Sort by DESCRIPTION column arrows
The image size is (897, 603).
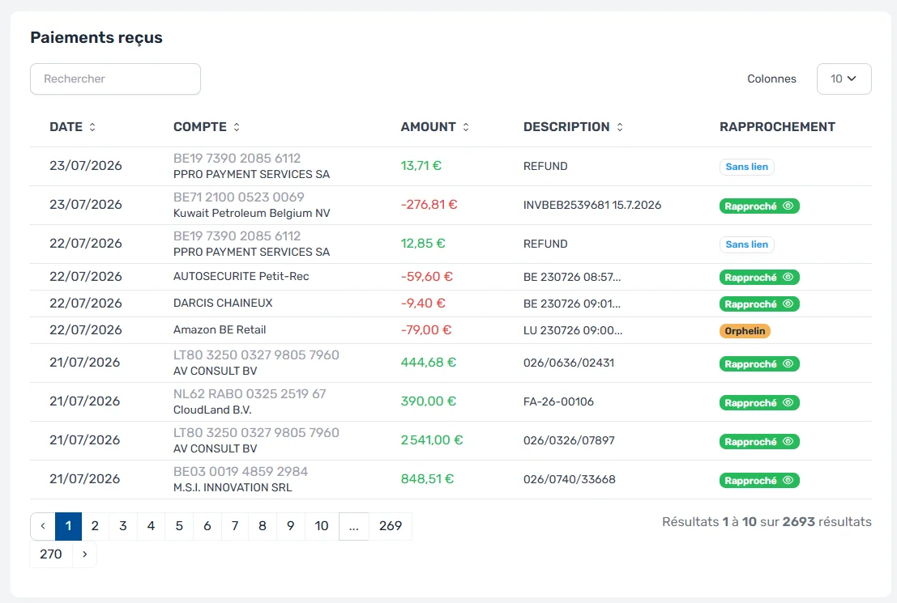pos(620,127)
